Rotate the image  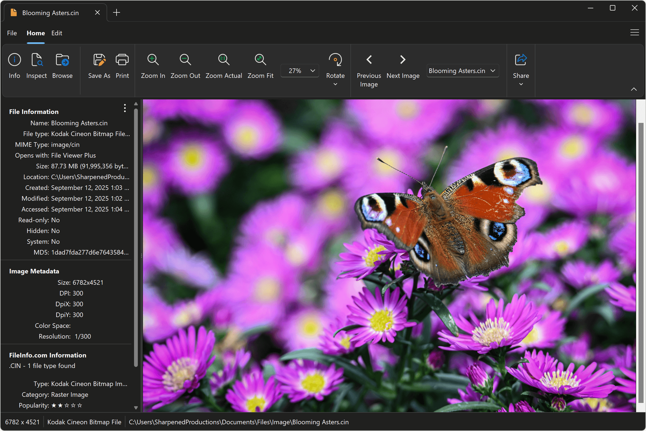[335, 66]
